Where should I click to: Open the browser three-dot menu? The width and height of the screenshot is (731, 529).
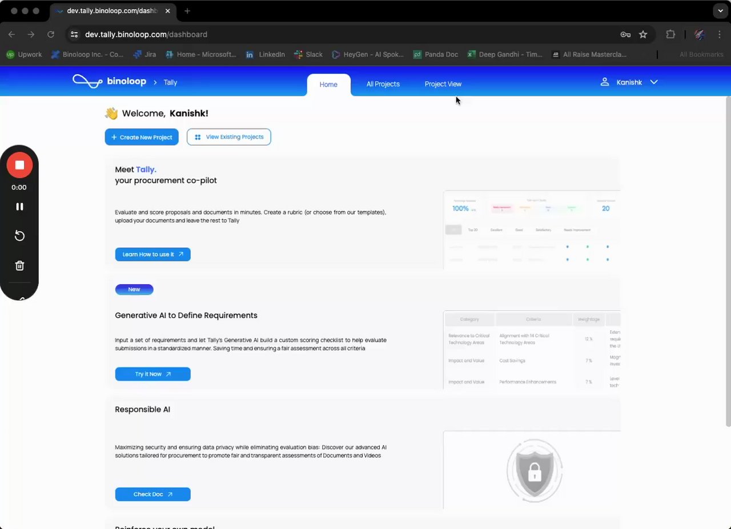720,34
